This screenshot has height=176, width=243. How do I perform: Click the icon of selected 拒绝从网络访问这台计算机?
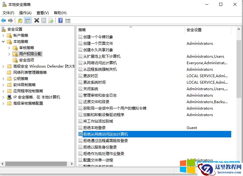coord(80,134)
